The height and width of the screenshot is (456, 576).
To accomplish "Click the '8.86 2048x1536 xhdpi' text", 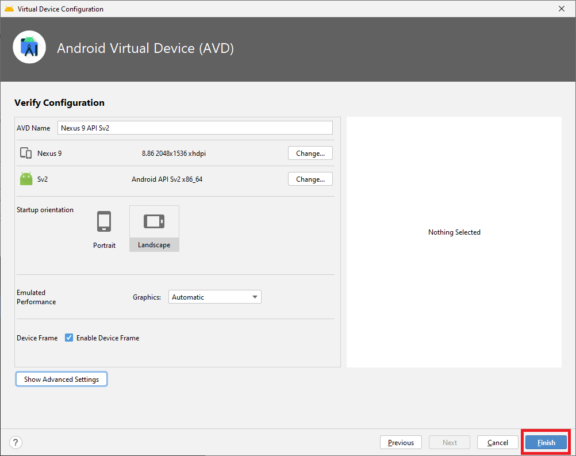I will tap(174, 153).
